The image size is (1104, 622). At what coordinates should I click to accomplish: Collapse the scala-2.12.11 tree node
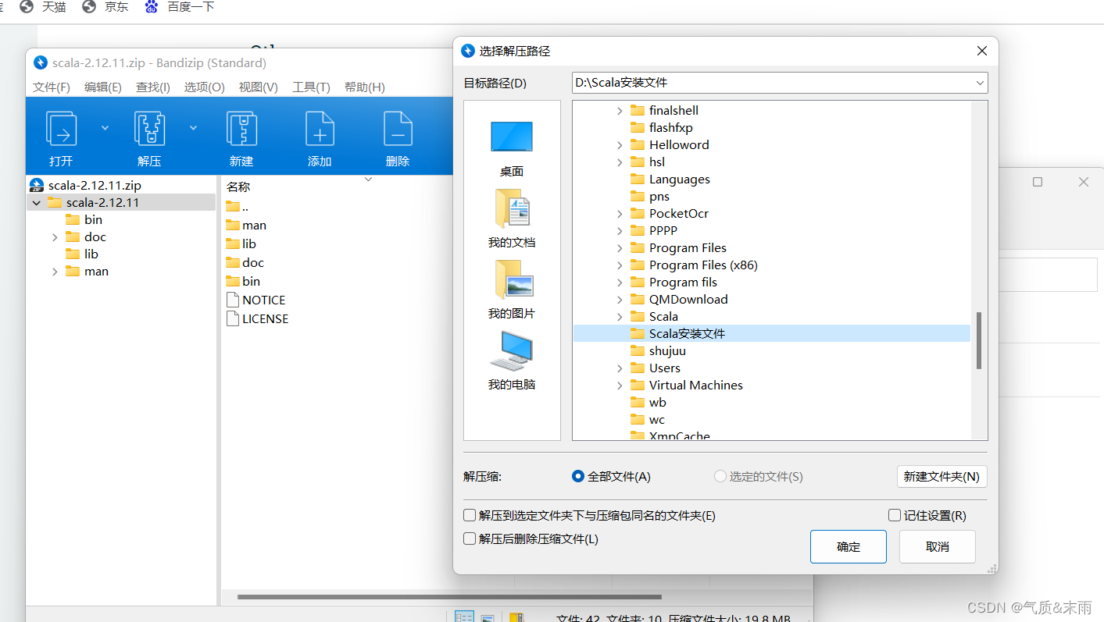[37, 203]
